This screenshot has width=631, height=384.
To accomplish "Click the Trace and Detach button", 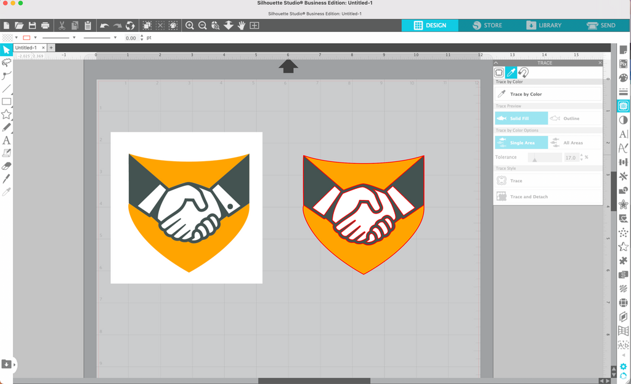I will [x=547, y=196].
